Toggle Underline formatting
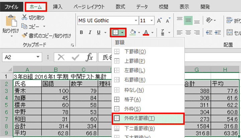The height and width of the screenshot is (138, 241). pyautogui.click(x=99, y=32)
